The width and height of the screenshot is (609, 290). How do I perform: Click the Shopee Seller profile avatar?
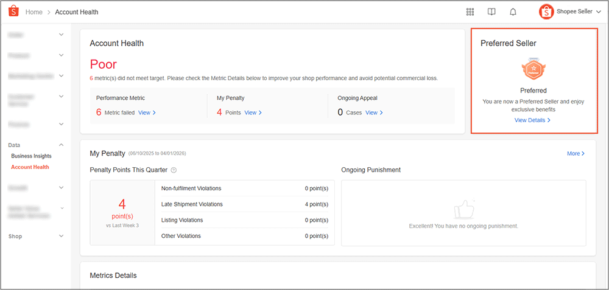[x=546, y=12]
